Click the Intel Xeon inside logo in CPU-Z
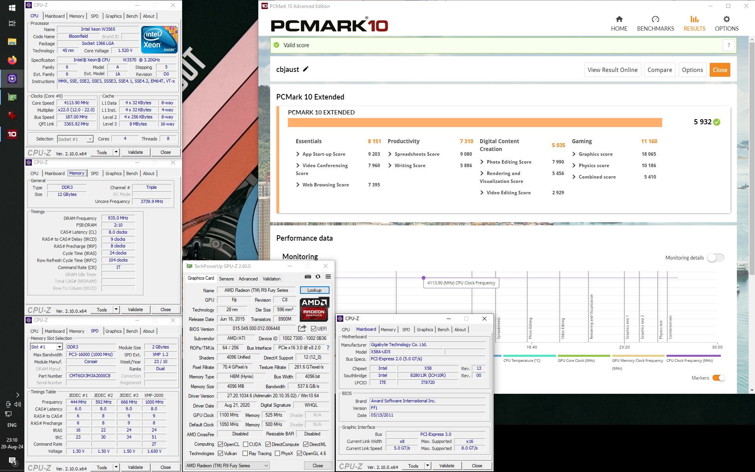Viewport: 755px width, 472px height. point(159,39)
